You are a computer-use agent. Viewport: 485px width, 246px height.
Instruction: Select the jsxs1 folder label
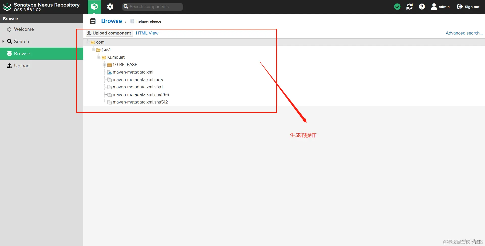tap(106, 50)
